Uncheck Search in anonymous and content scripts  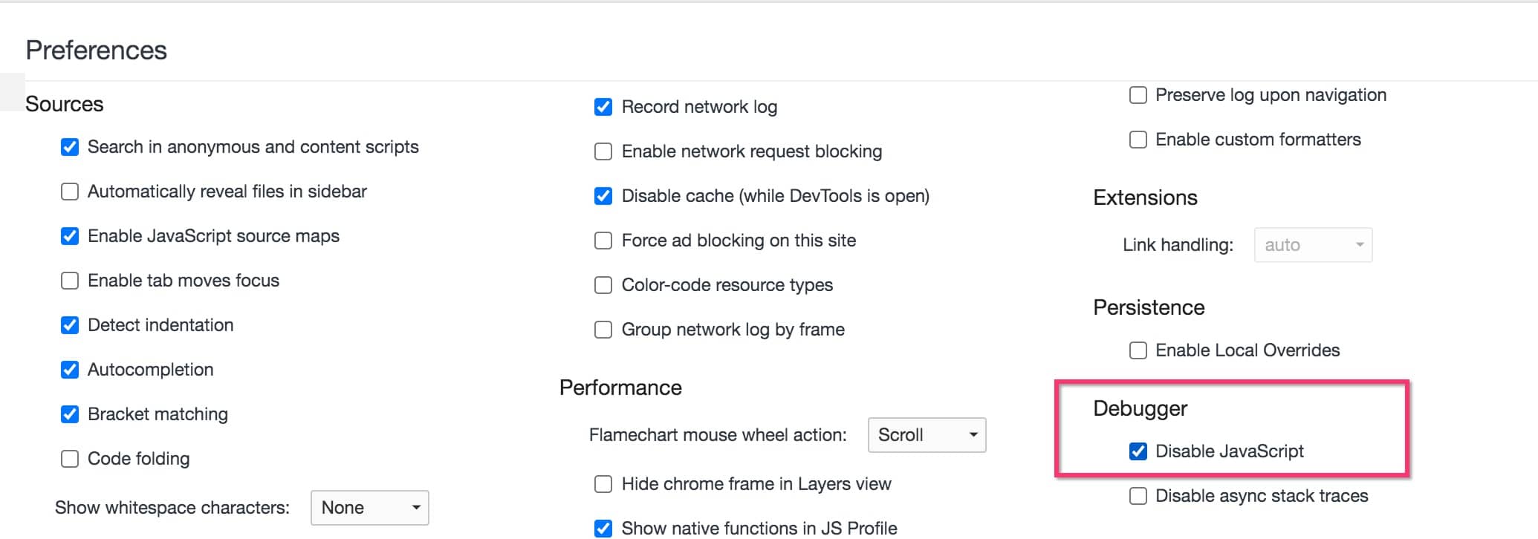pos(69,147)
